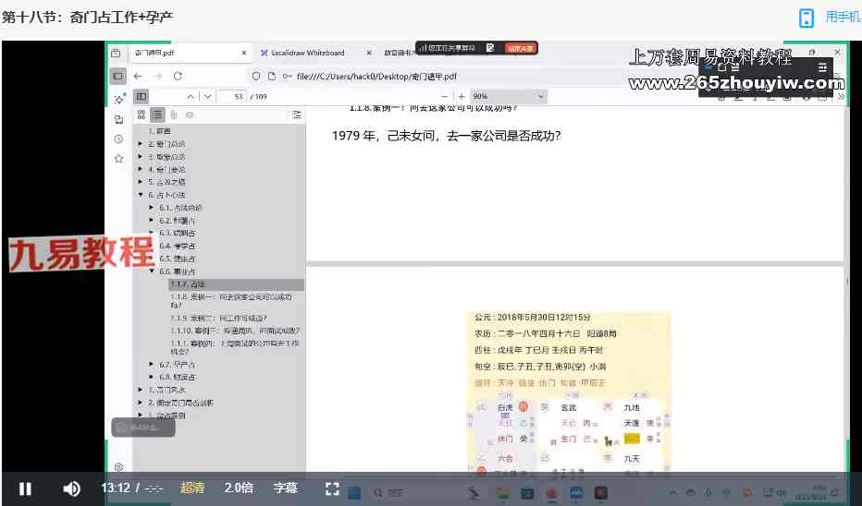Image resolution: width=862 pixels, height=506 pixels.
Task: Change the 2.0倍 playback speed
Action: (239, 488)
